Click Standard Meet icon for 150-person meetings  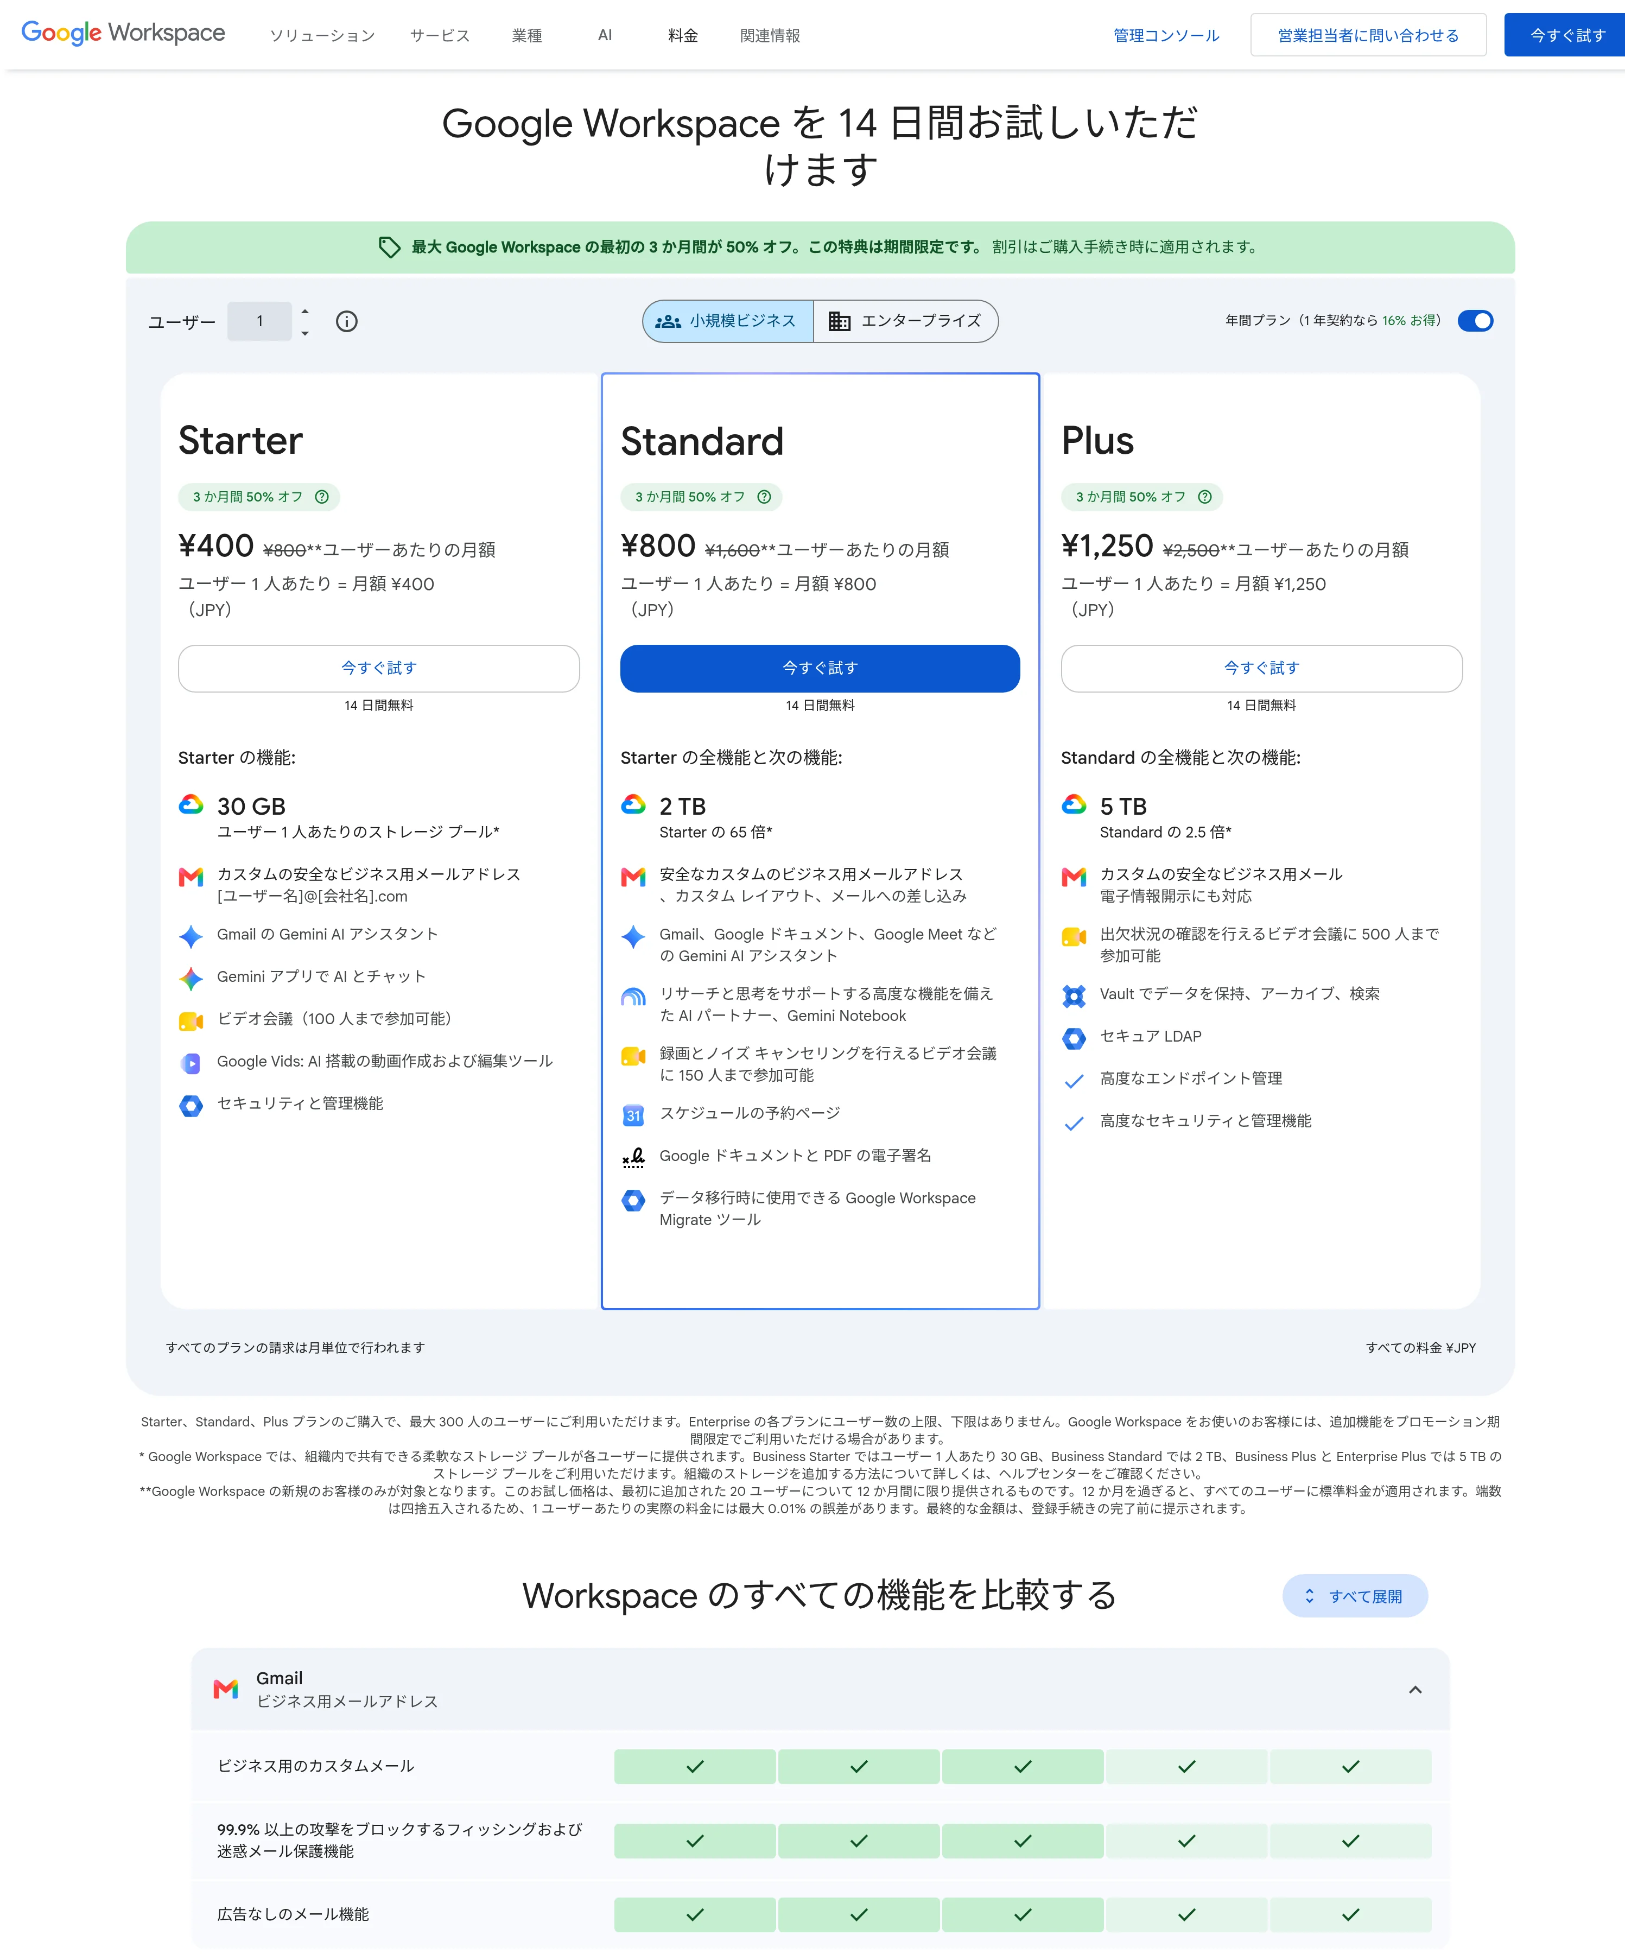(633, 1056)
